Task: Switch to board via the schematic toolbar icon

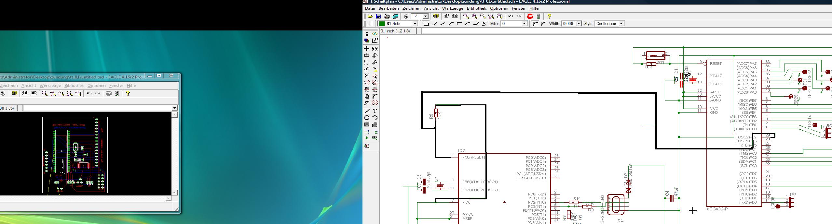Action: pos(405,16)
